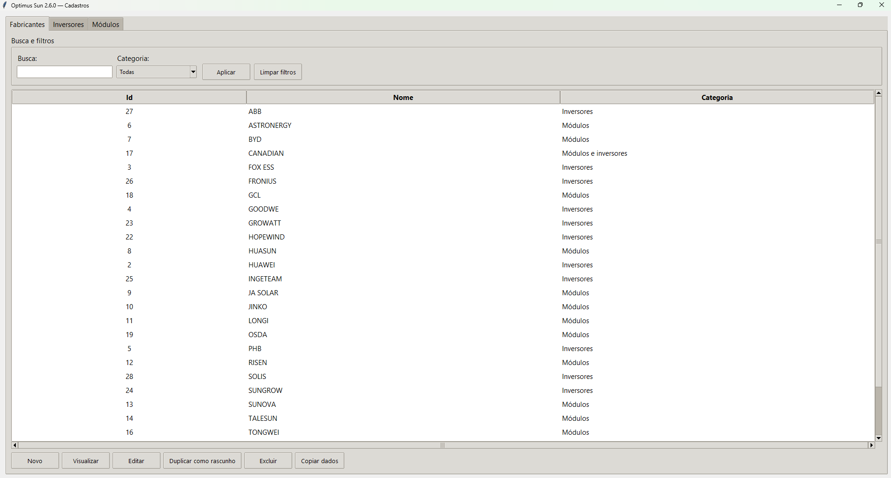Click the scroll left arrow of the table
Viewport: 891px width, 478px height.
tap(15, 445)
